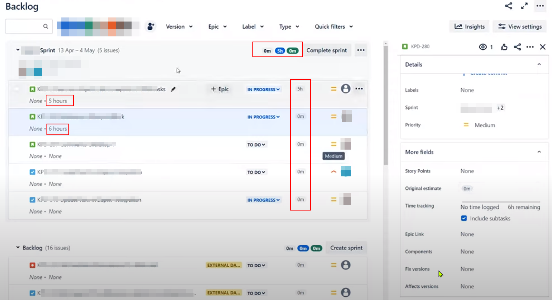Click the bookmark icon next to KPD-280
Viewport: 552px width, 300px height.
pos(405,47)
